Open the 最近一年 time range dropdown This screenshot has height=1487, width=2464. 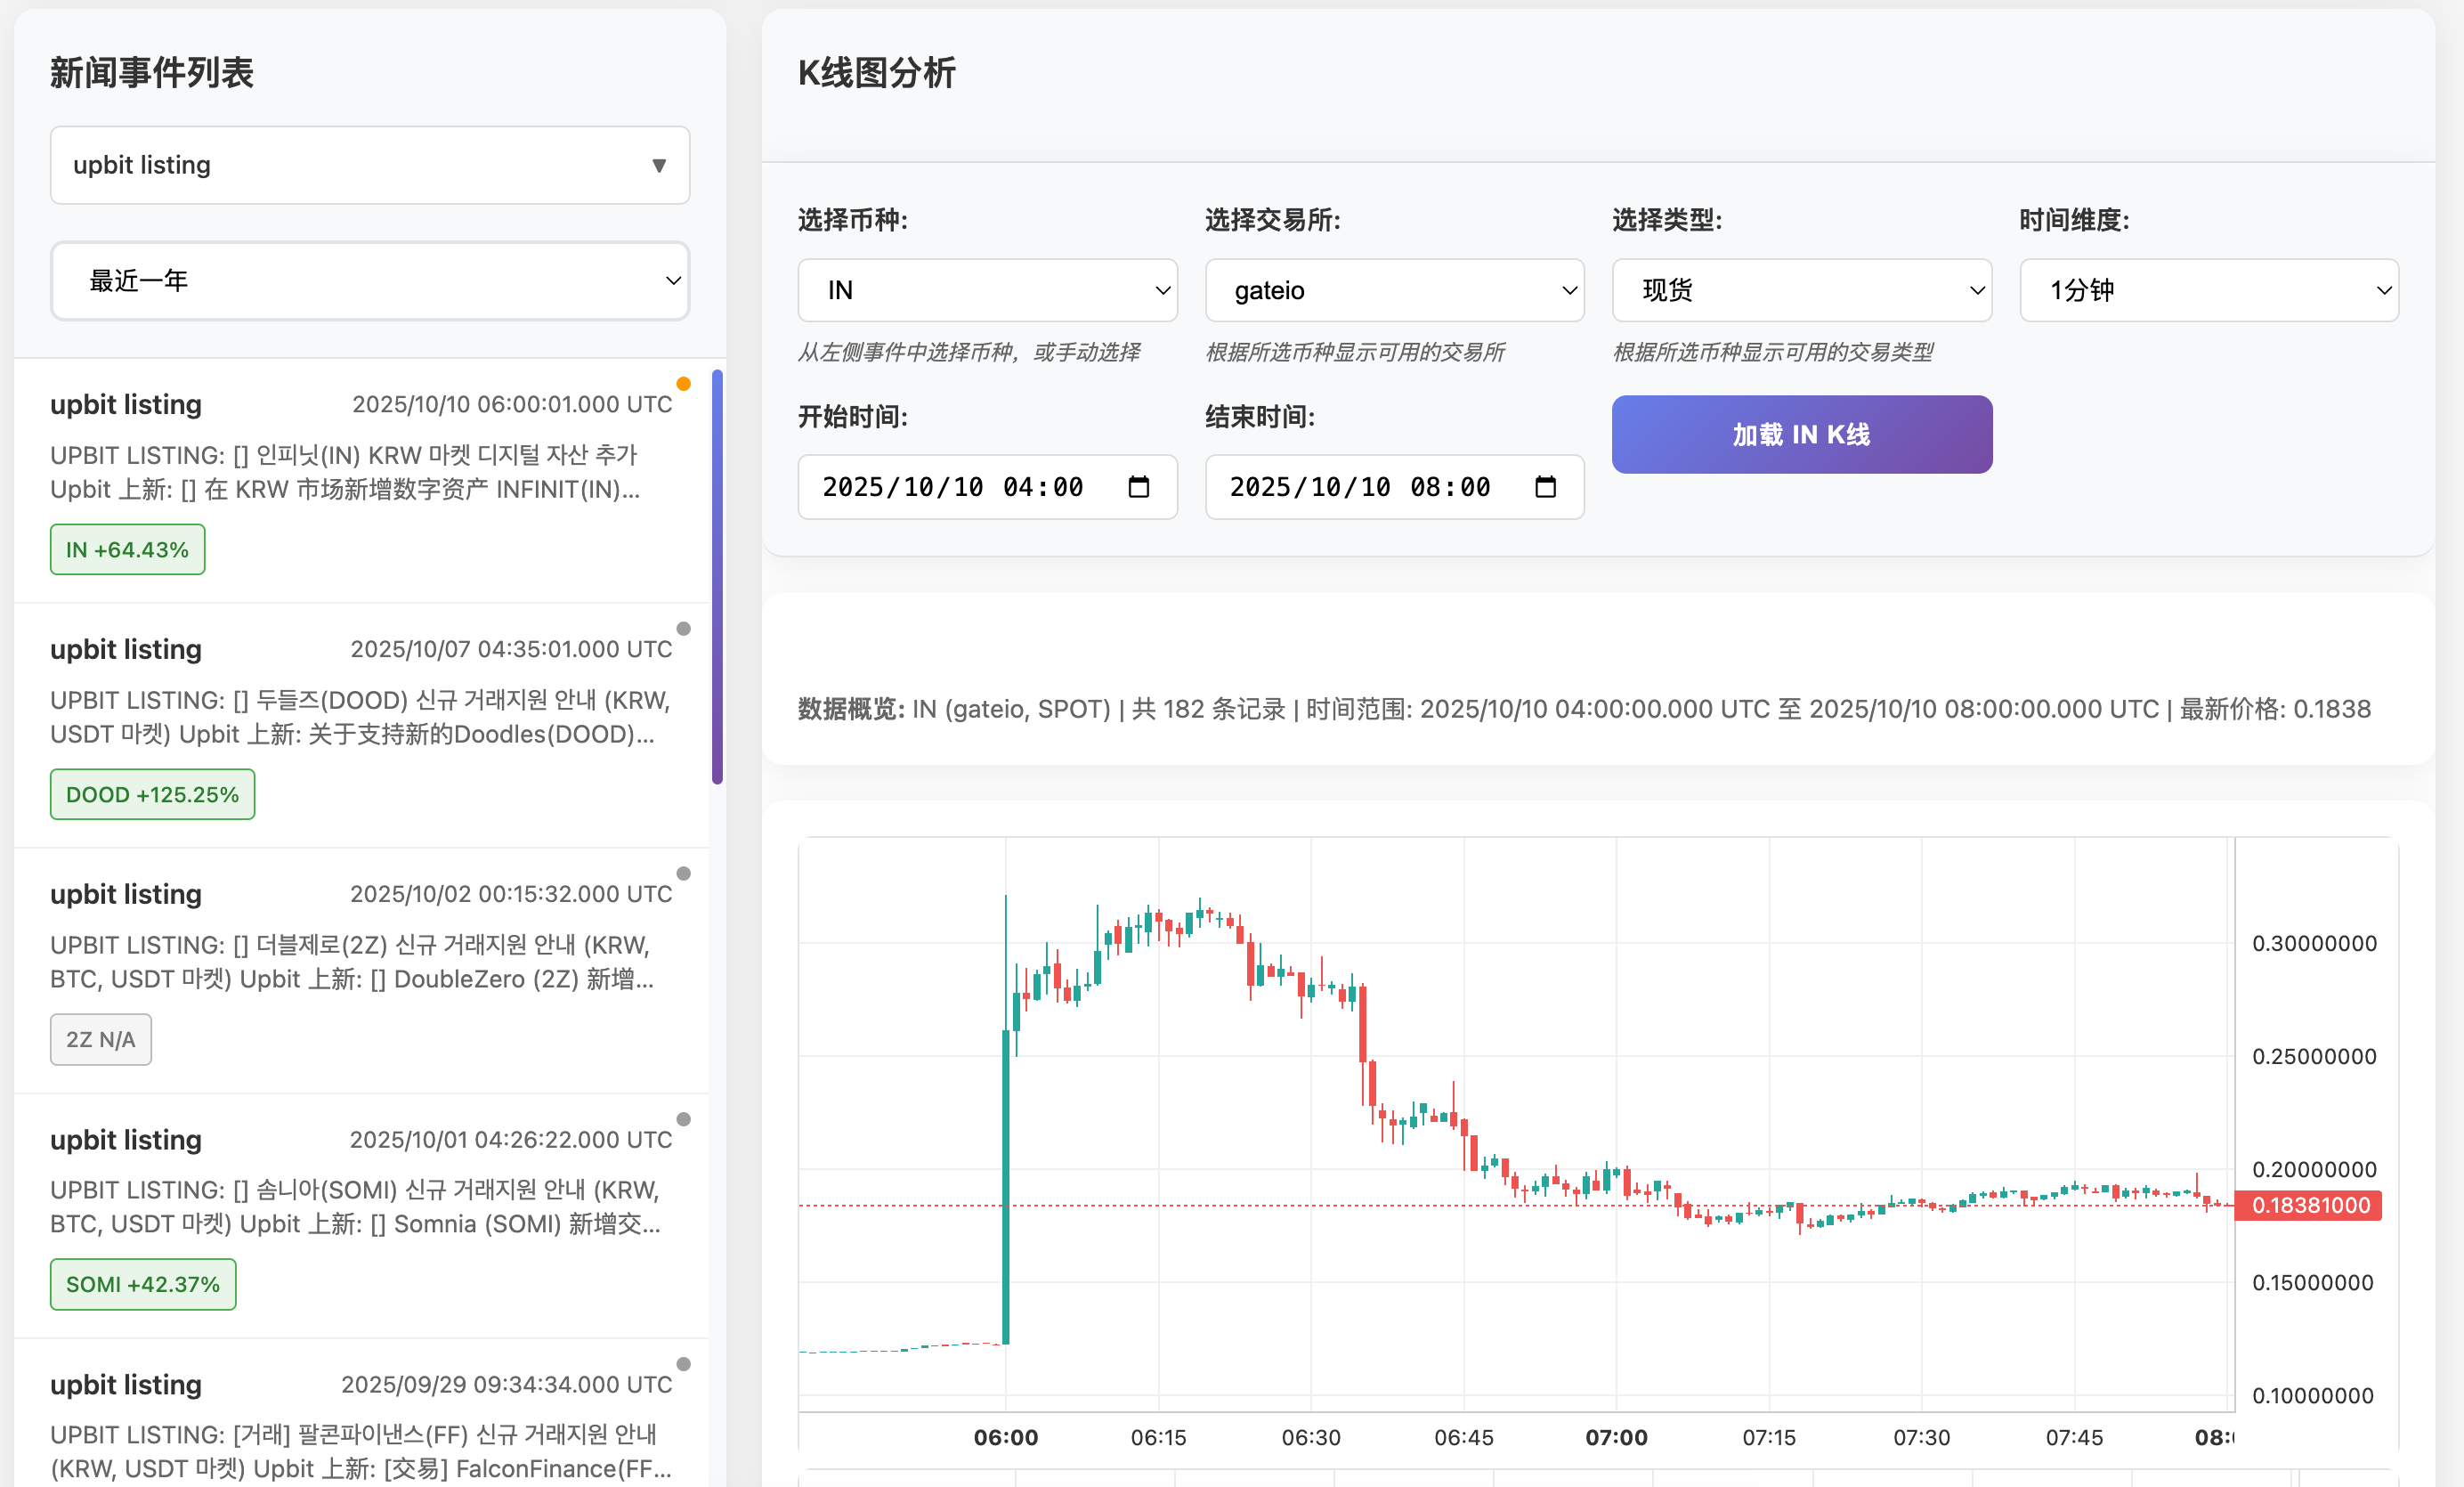point(370,281)
